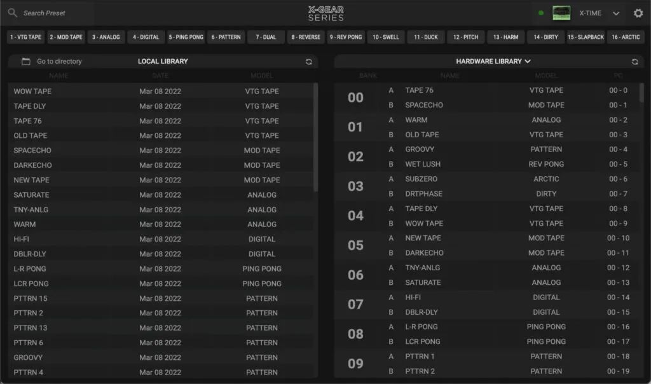651x384 pixels.
Task: Open settings with the gear icon
Action: point(638,13)
